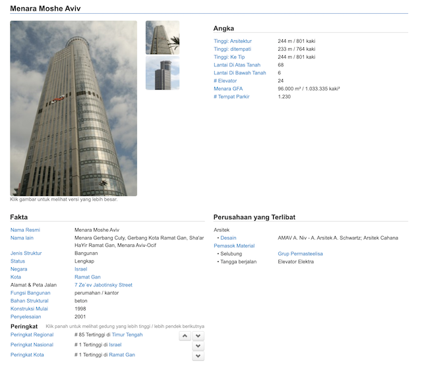This screenshot has width=422, height=366.
Task: Click the up arrow for Peringkat Regional
Action: 185,336
